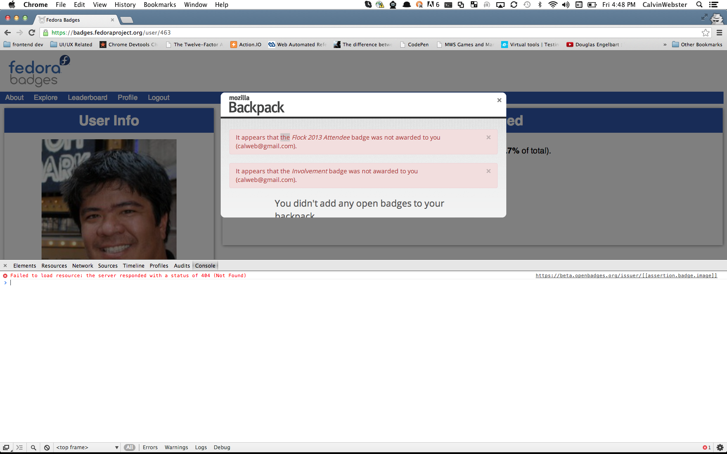
Task: Filter console to Warnings only
Action: (x=176, y=448)
